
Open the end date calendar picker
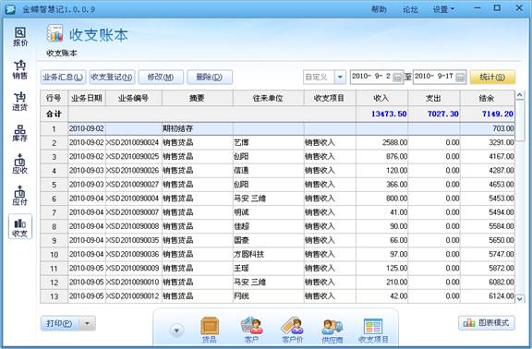click(460, 77)
